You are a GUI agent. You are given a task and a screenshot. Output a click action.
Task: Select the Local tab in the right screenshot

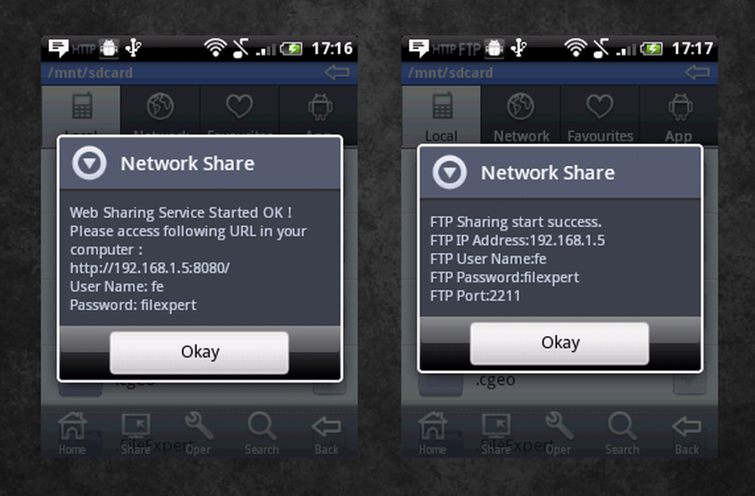pos(441,116)
